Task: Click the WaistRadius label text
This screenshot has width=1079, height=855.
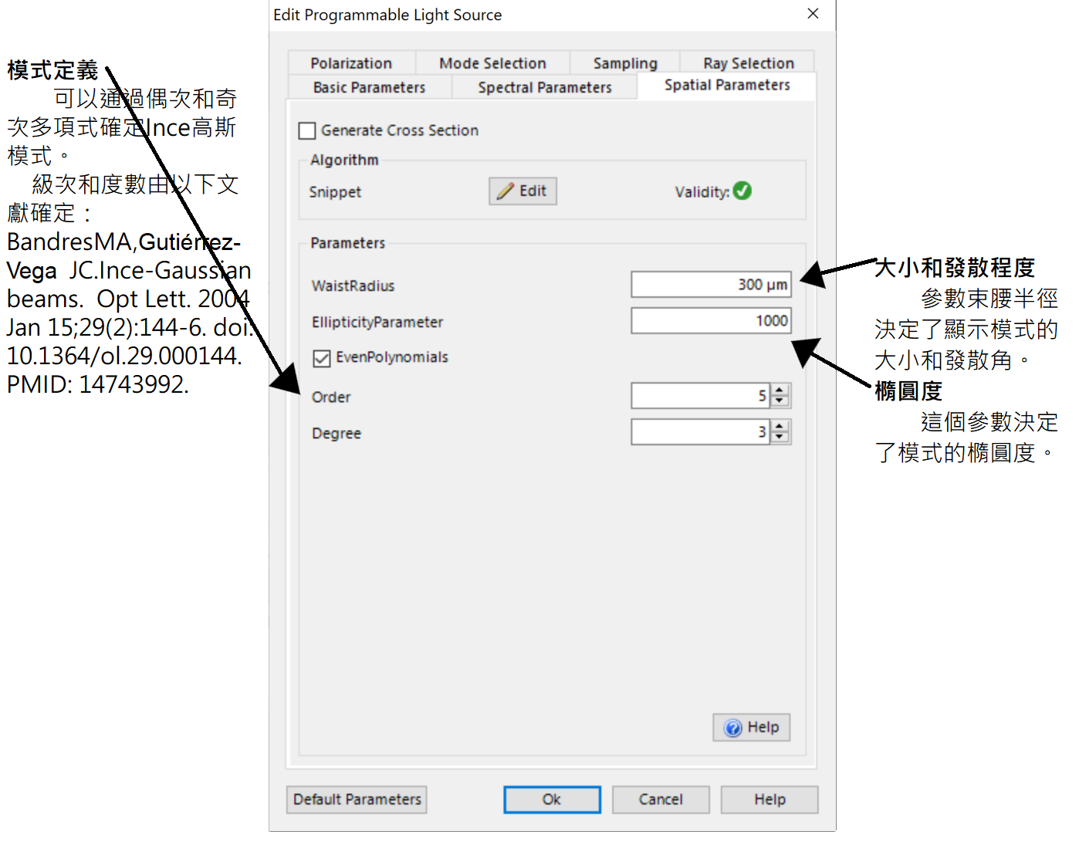Action: 353,286
